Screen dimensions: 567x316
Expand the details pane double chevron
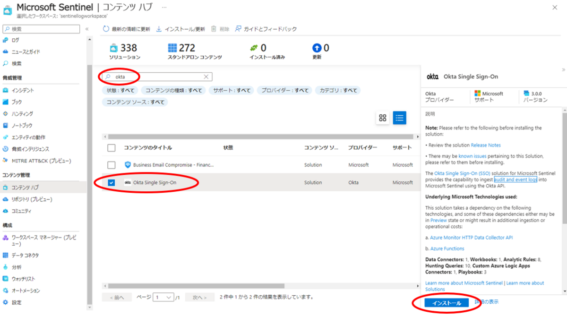coord(563,70)
